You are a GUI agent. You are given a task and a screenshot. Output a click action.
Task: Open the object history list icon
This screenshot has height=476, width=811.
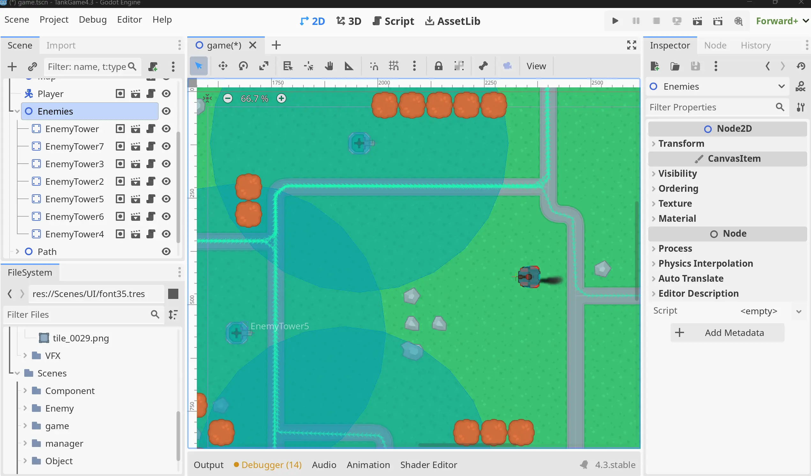click(x=801, y=66)
